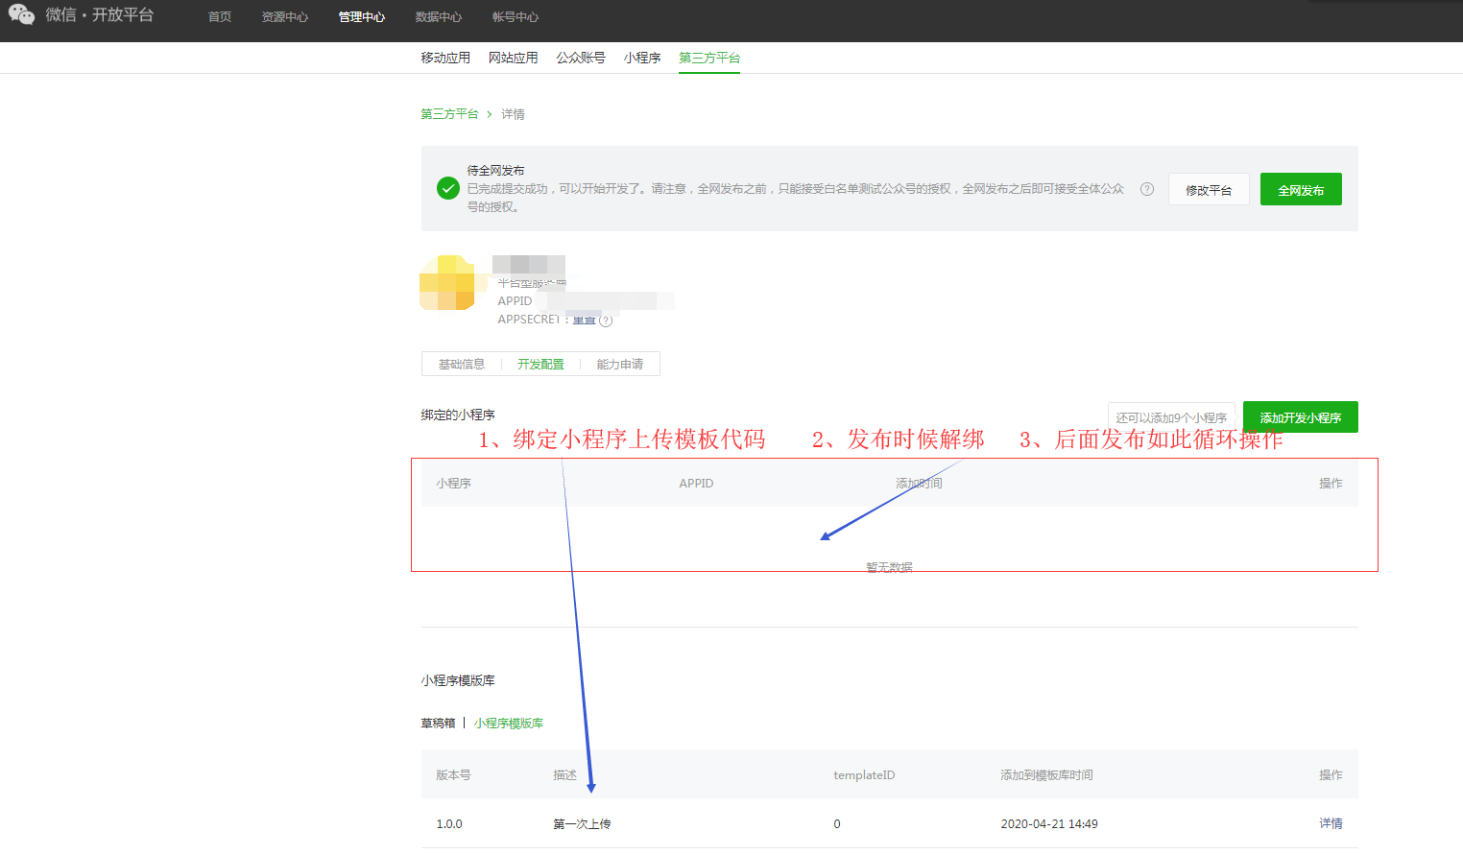The height and width of the screenshot is (855, 1463).
Task: Open the 首页 top navigation item
Action: tap(220, 17)
